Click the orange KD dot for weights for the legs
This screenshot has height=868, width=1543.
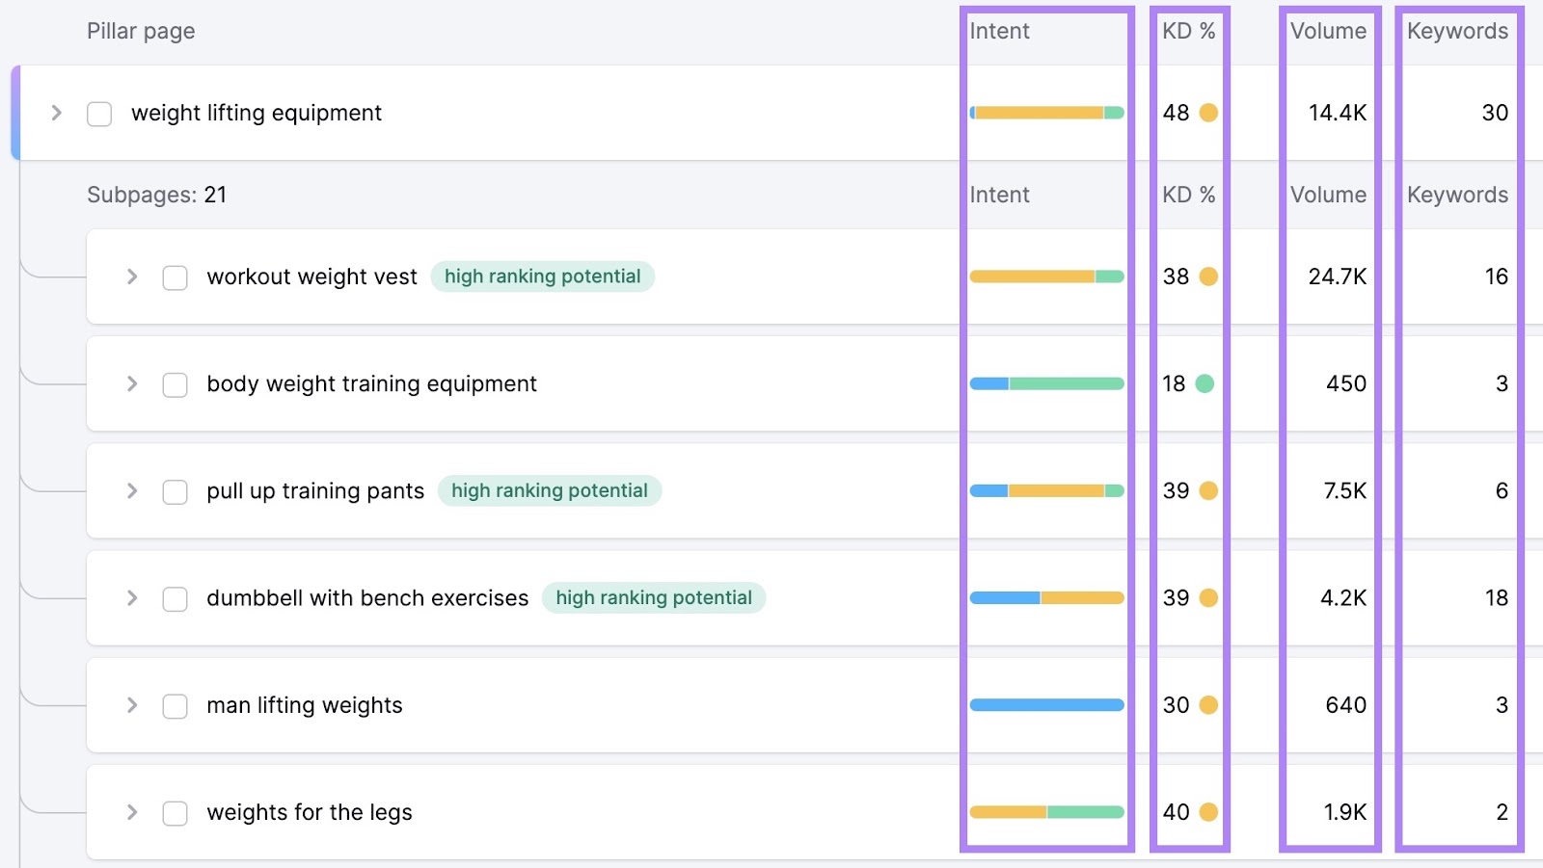pyautogui.click(x=1209, y=812)
